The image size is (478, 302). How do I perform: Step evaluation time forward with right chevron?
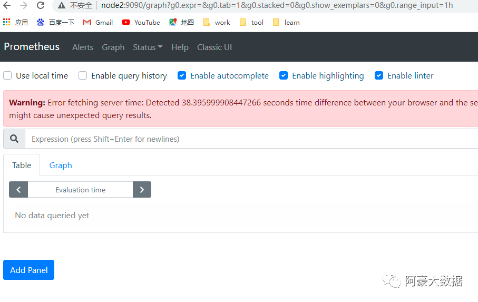pos(142,190)
